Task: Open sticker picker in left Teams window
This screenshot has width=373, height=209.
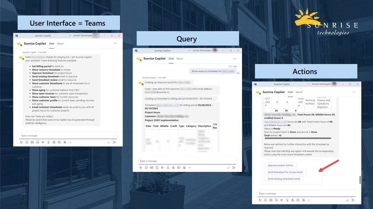Action: coord(38,142)
